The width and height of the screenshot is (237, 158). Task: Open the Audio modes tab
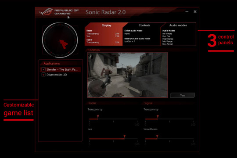178,25
